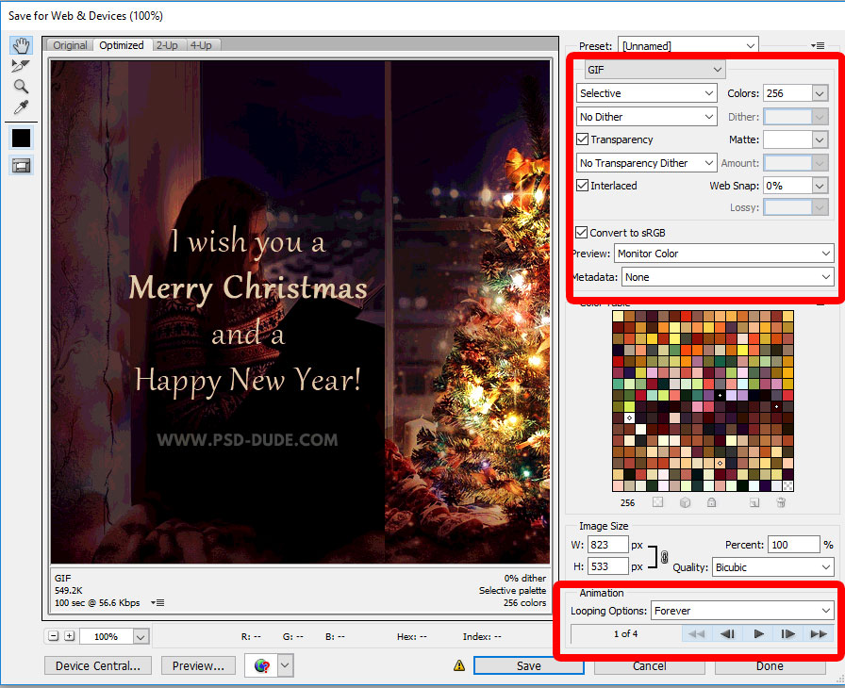Viewport: 845px width, 688px height.
Task: Play the animation
Action: (x=758, y=634)
